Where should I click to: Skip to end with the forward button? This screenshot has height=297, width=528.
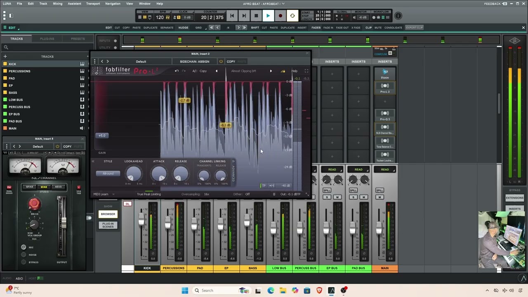(x=244, y=16)
